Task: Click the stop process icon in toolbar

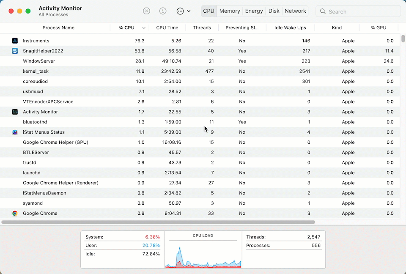Action: pyautogui.click(x=147, y=11)
